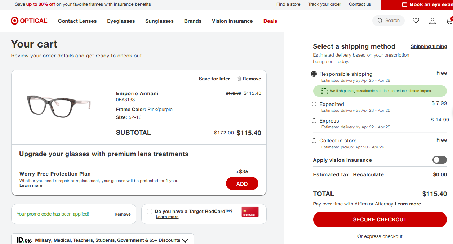Click the RedCard image icon

[250, 212]
